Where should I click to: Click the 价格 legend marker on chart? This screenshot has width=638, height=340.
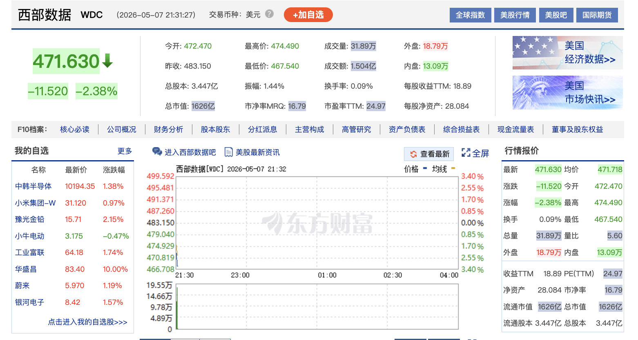click(x=425, y=168)
